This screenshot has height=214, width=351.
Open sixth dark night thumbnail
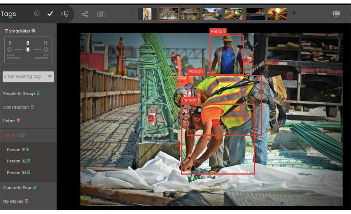pyautogui.click(x=255, y=14)
